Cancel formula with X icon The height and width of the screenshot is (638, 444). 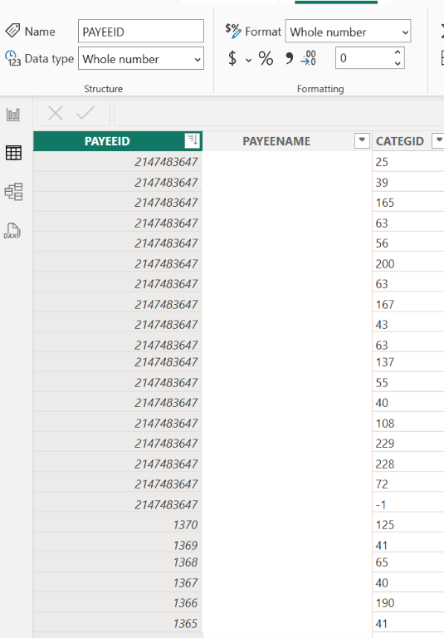(x=56, y=113)
